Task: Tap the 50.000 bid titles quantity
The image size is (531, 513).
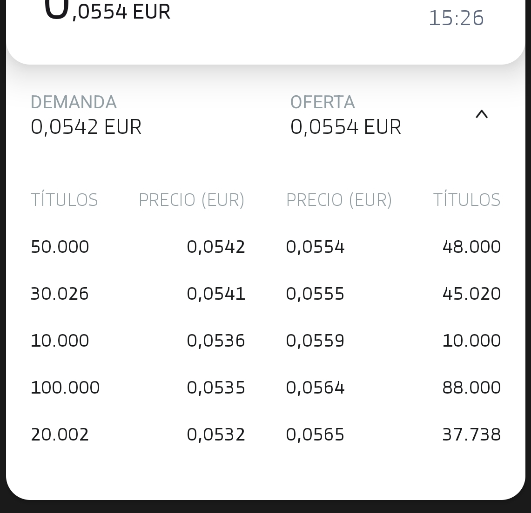Action: [60, 247]
